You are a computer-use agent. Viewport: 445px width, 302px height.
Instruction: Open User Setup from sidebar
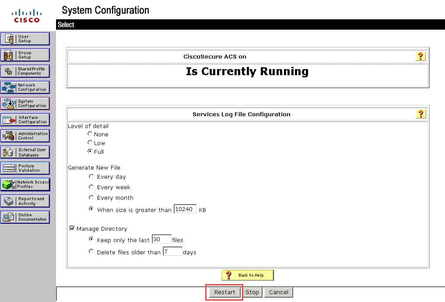25,39
